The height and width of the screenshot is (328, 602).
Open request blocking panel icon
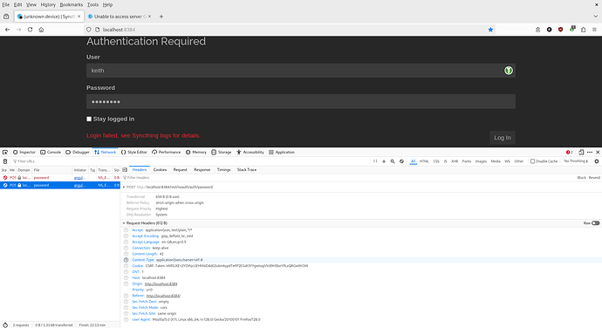401,161
